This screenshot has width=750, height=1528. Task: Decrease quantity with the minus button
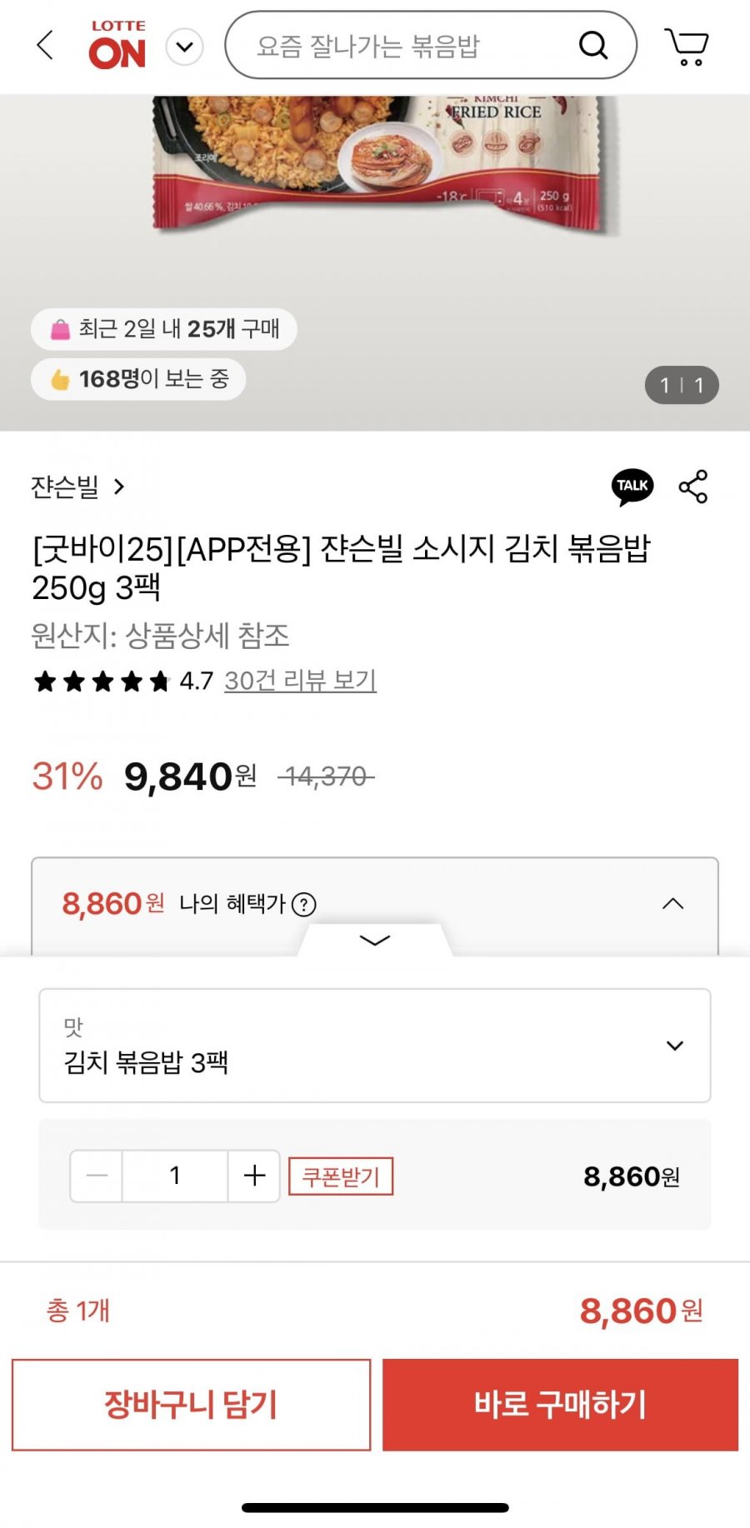point(97,1176)
